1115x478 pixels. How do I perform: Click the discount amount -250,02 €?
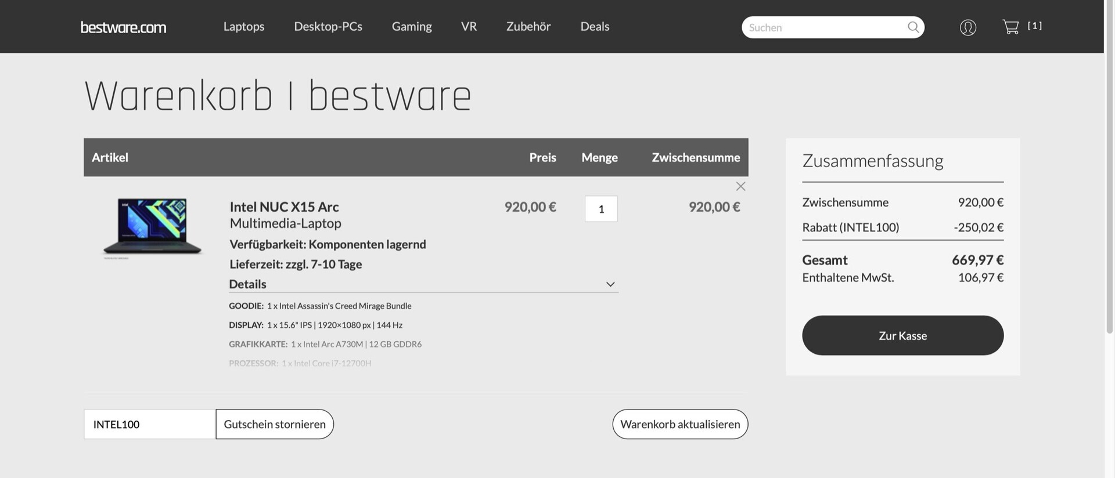(979, 227)
